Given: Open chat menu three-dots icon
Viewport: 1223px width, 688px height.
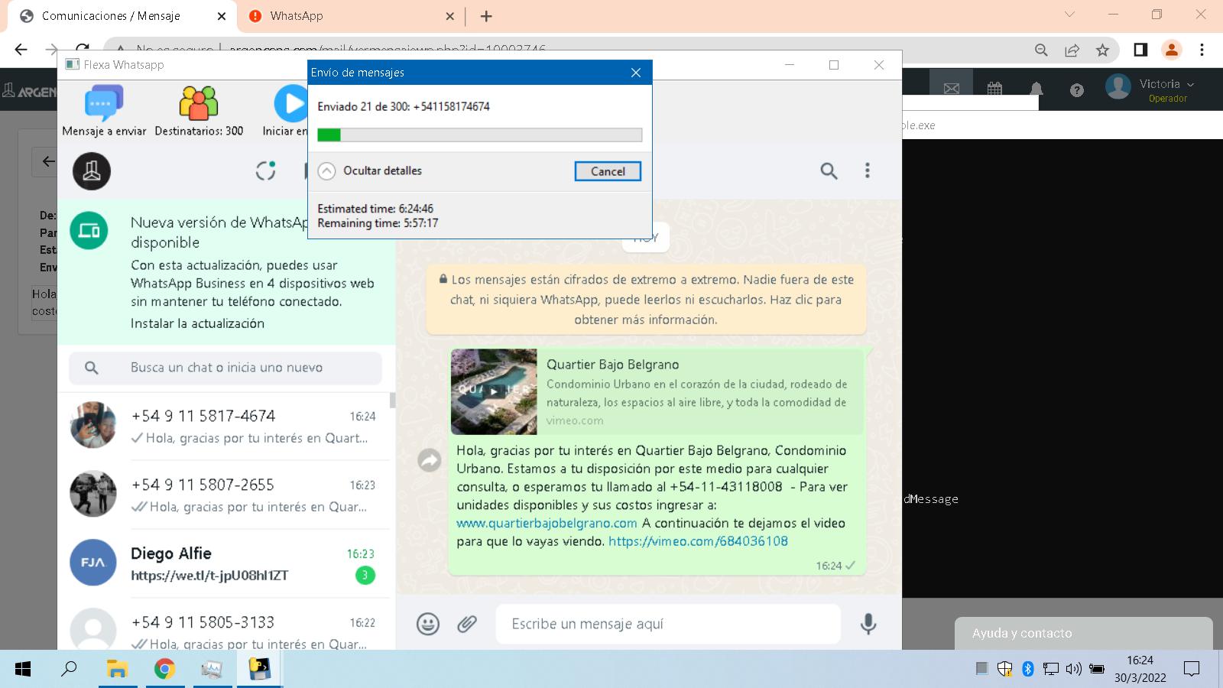Looking at the screenshot, I should pyautogui.click(x=867, y=170).
